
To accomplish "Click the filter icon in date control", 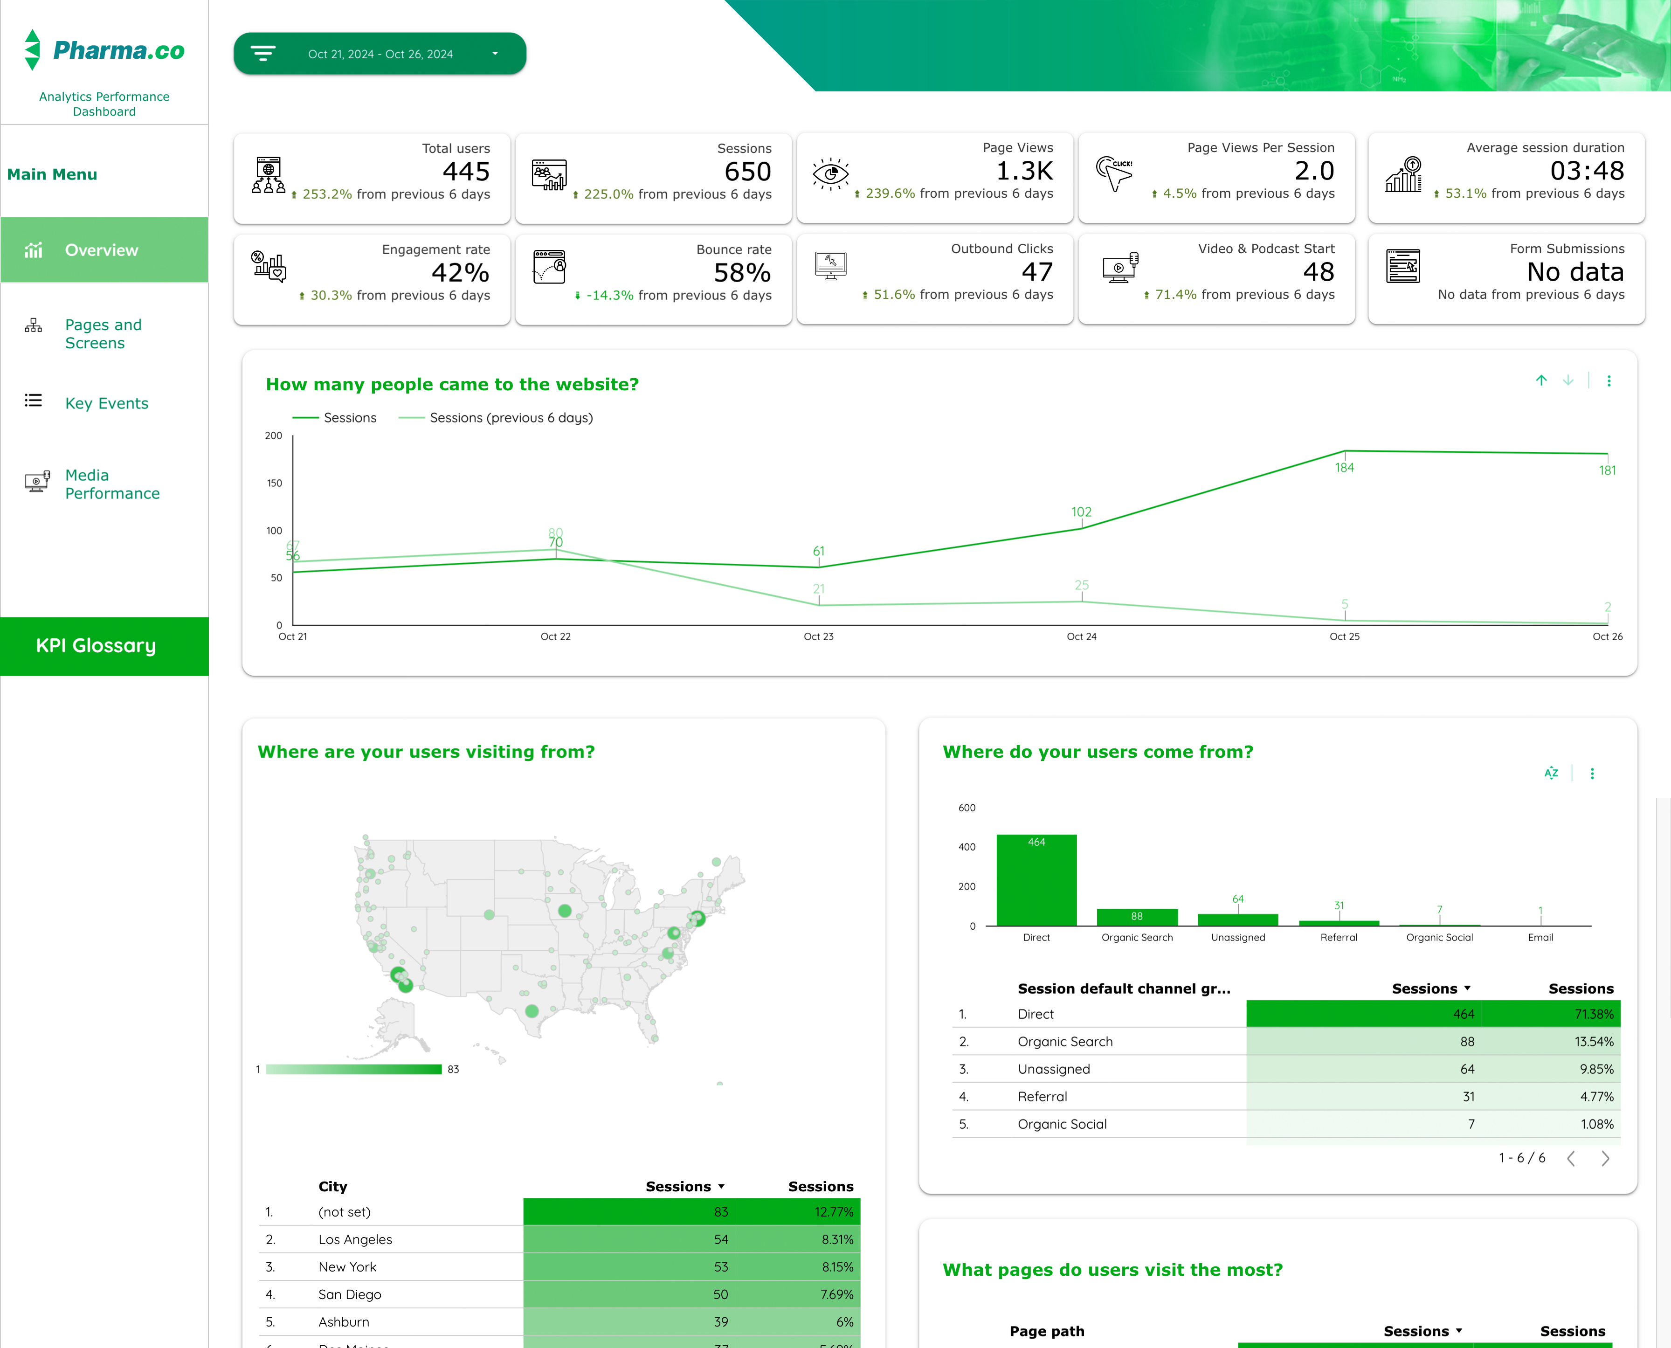I will click(263, 54).
